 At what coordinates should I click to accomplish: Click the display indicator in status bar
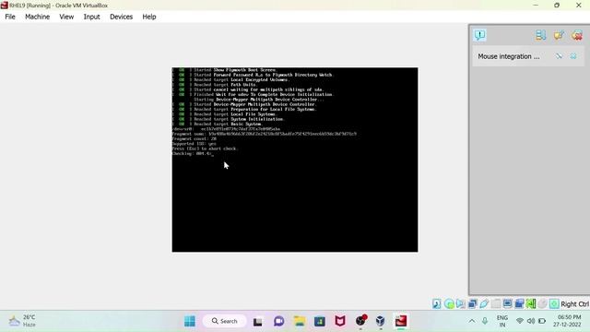507,303
